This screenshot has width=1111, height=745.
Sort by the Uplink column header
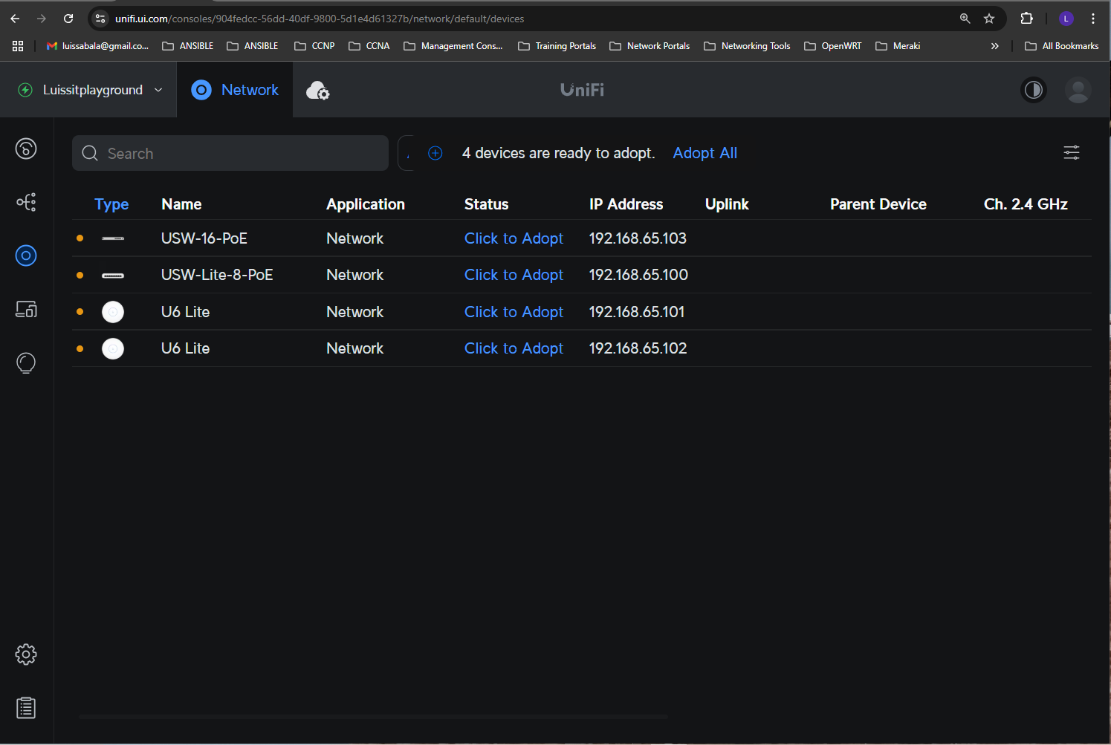[727, 204]
